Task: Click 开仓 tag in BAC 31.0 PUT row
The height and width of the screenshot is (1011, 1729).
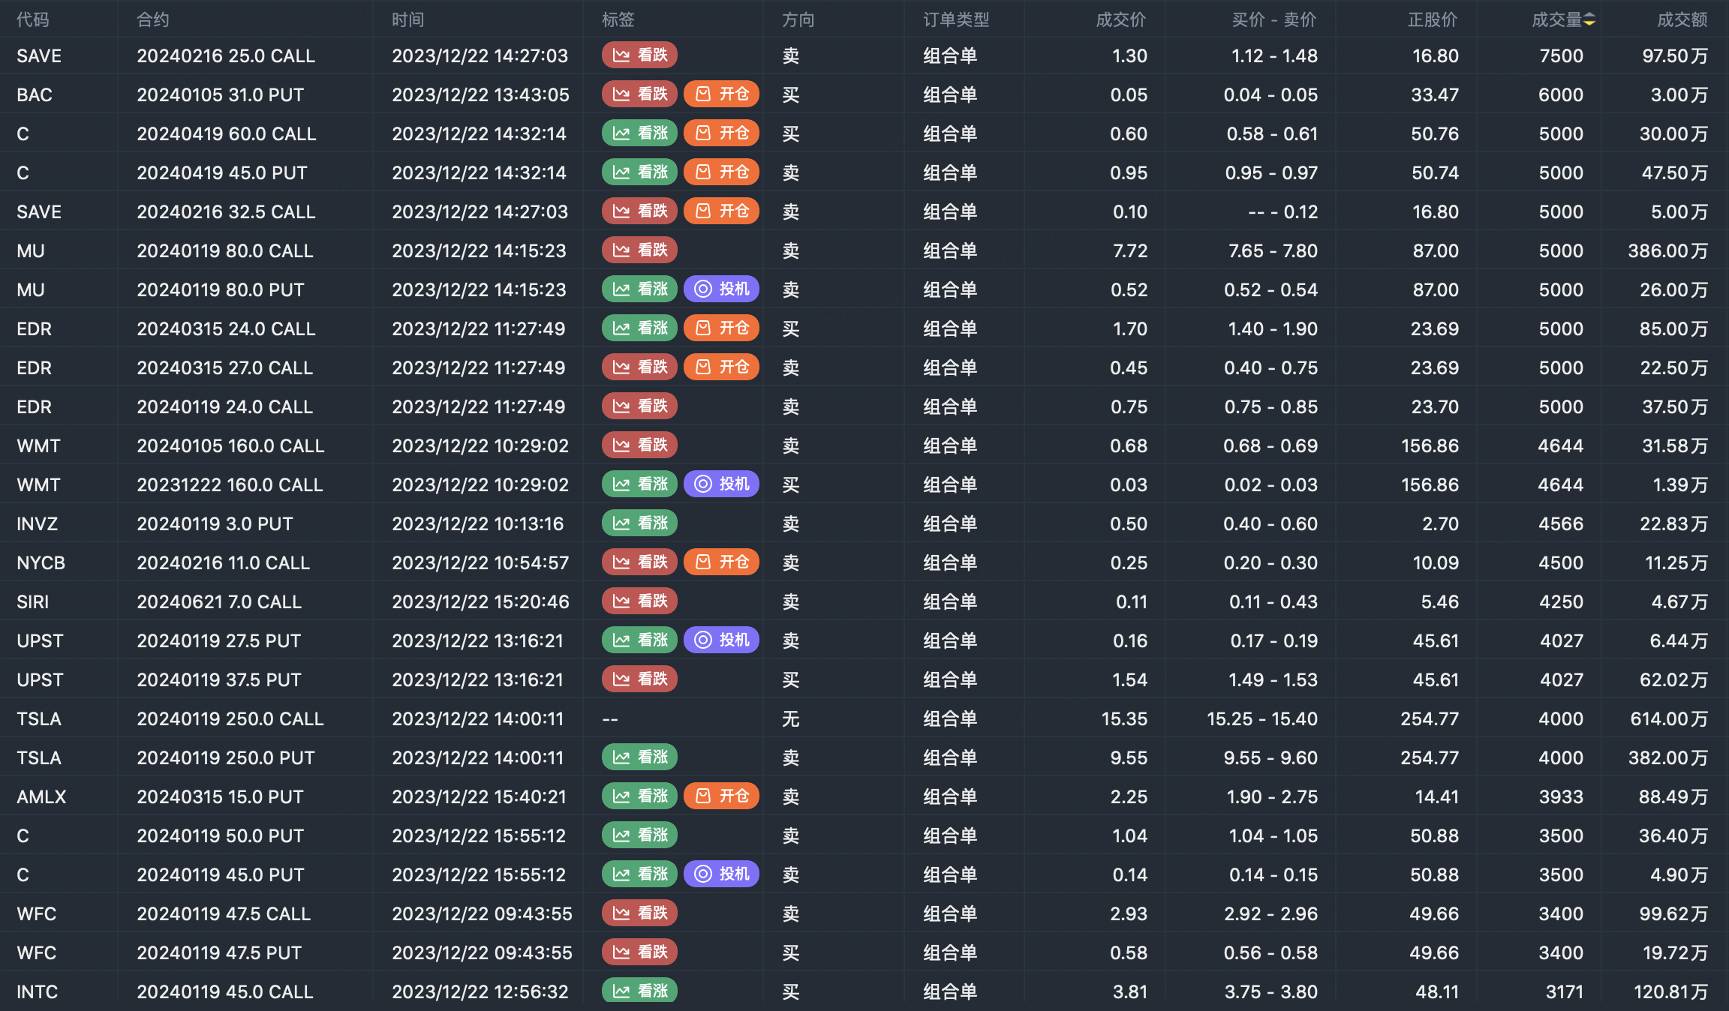Action: click(x=721, y=94)
